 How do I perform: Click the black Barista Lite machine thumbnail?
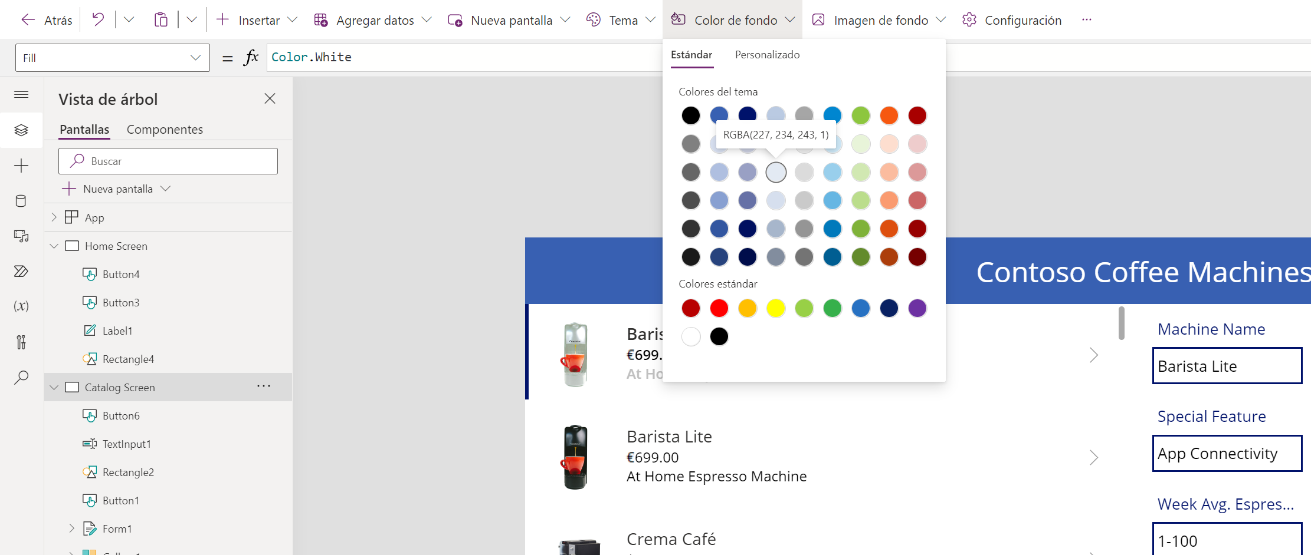coord(575,457)
